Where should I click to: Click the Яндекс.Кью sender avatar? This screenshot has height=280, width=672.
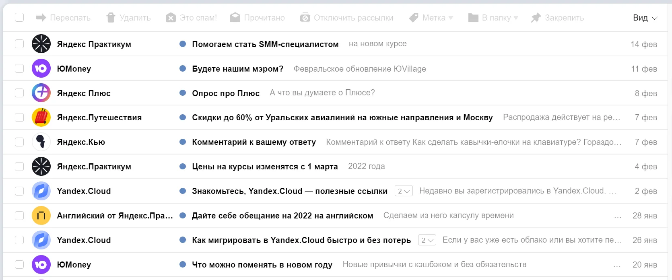[41, 142]
